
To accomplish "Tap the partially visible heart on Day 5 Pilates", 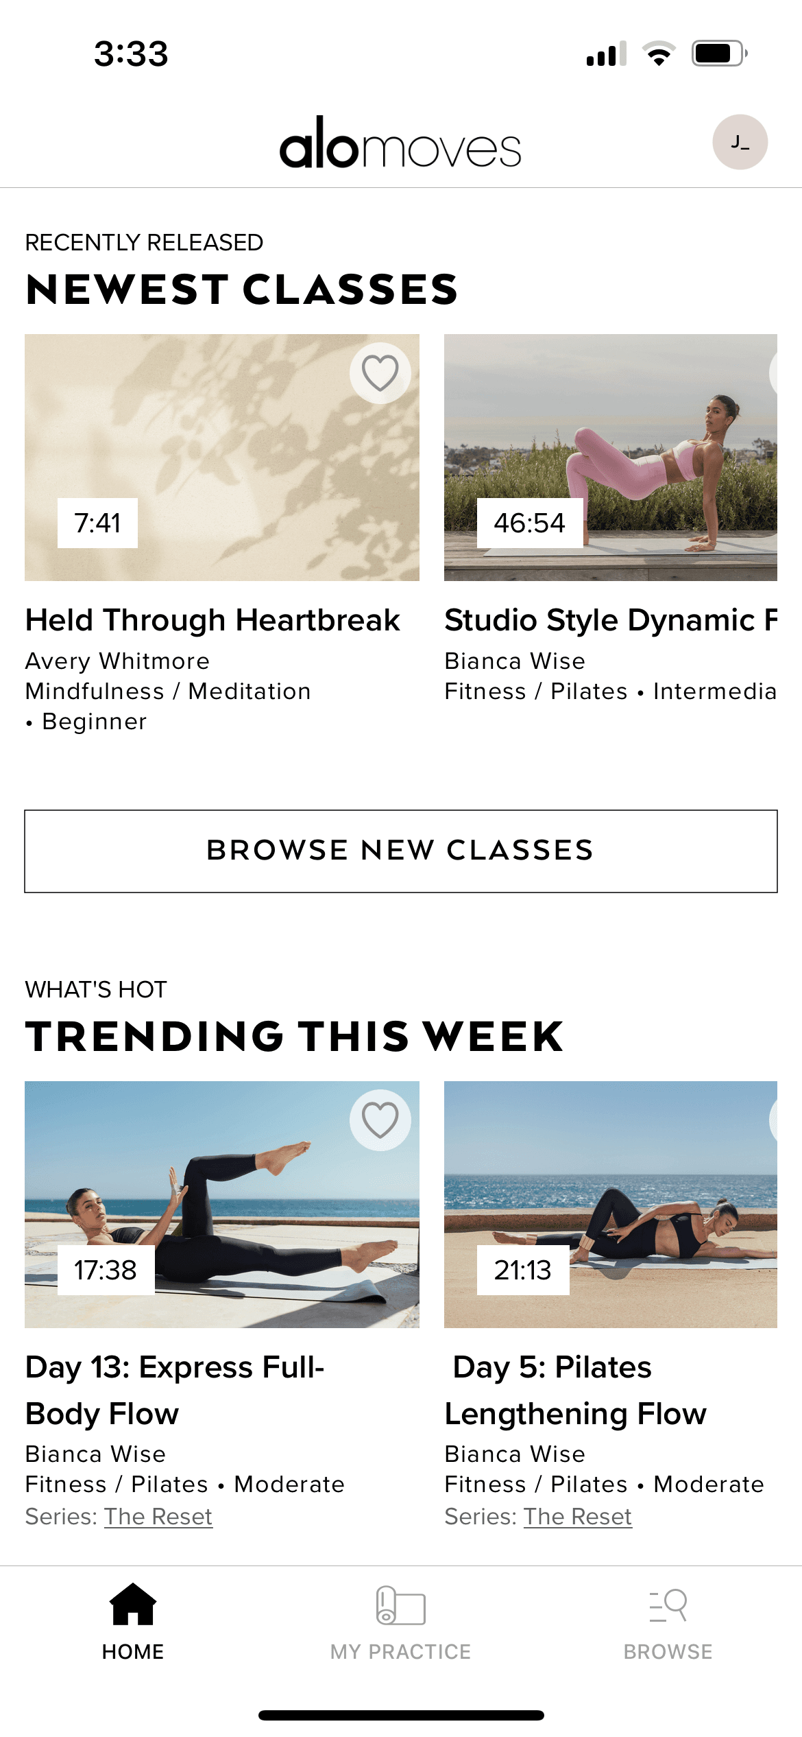I will [773, 1120].
